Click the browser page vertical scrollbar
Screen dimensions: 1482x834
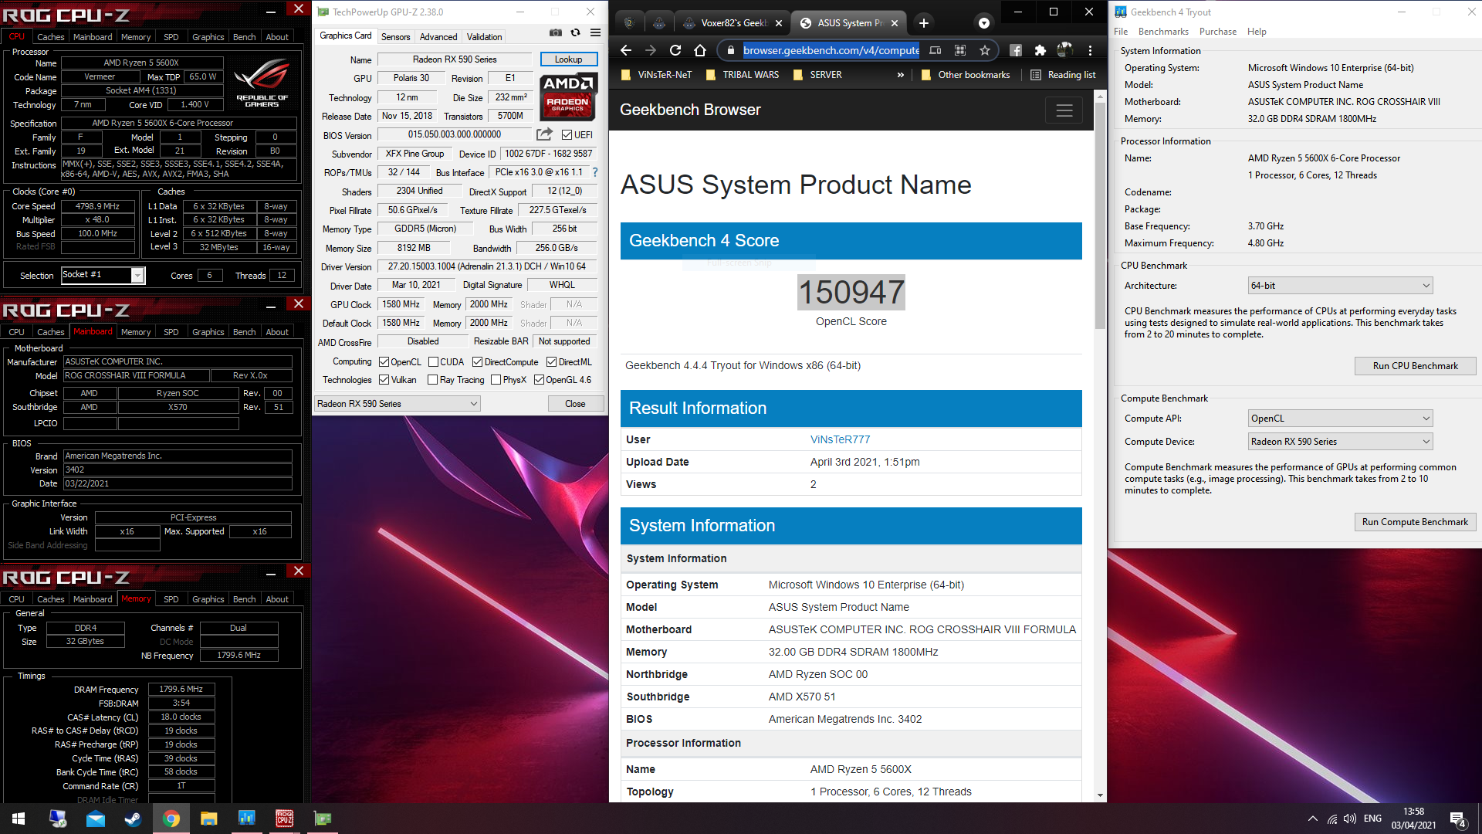coord(1100,216)
